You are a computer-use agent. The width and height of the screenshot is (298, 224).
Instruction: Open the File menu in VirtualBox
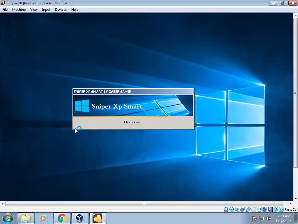[x=5, y=10]
